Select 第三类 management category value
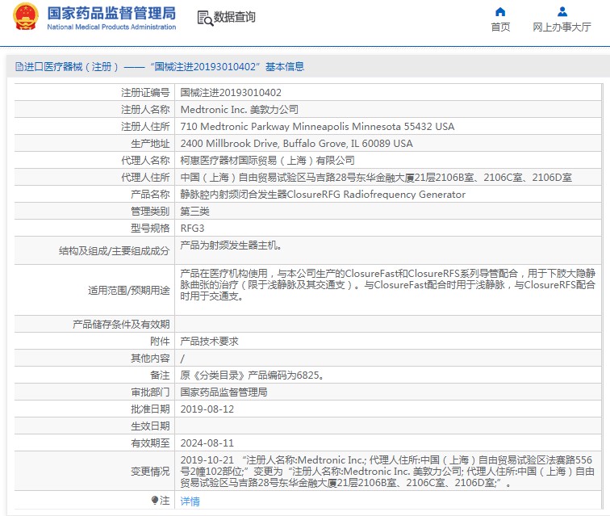Viewport: 610px width, 516px height. 194,212
